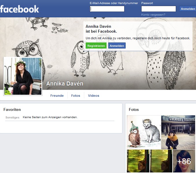Open the second green train window photo
The width and height of the screenshot is (196, 173).
[x=161, y=161]
